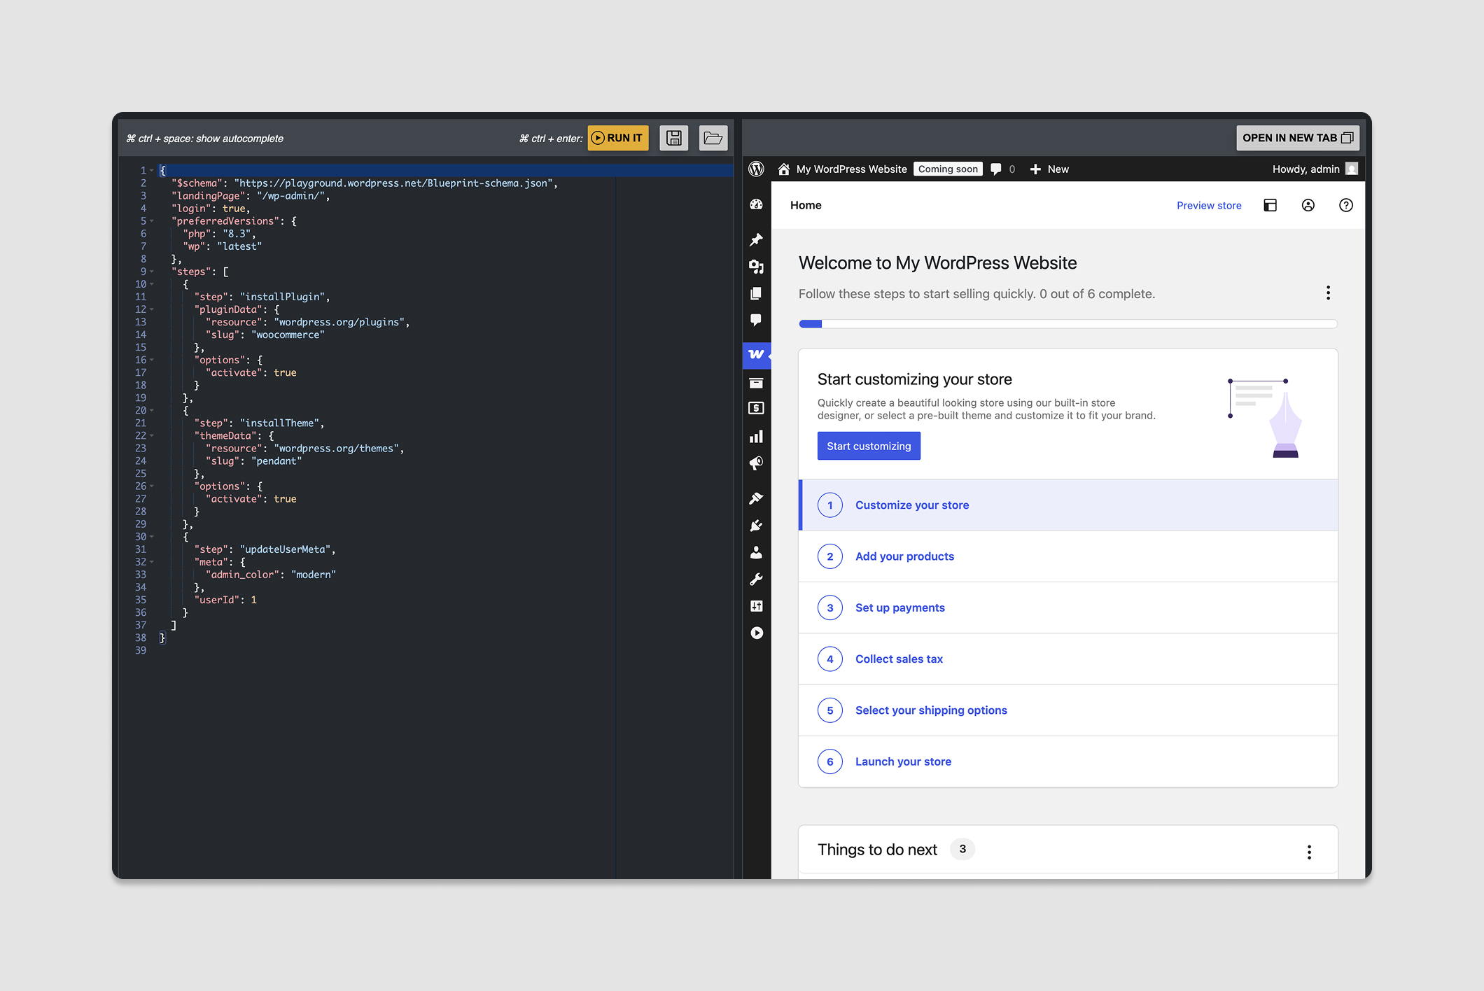Open Comments sidebar icon
Viewport: 1484px width, 991px height.
(x=756, y=320)
